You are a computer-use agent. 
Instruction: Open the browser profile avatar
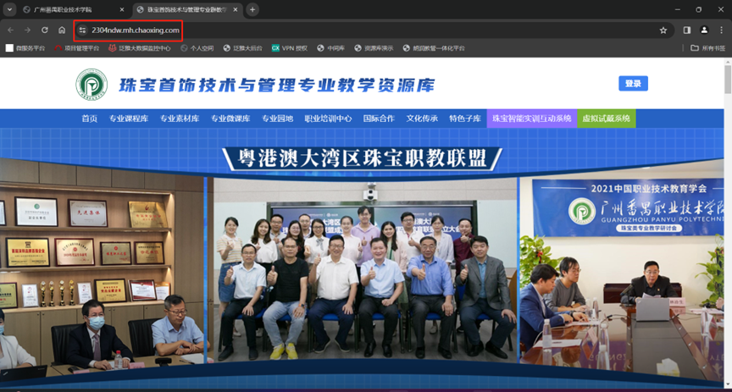703,30
